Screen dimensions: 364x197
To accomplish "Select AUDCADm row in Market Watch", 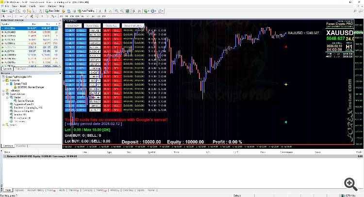I will coord(30,32).
